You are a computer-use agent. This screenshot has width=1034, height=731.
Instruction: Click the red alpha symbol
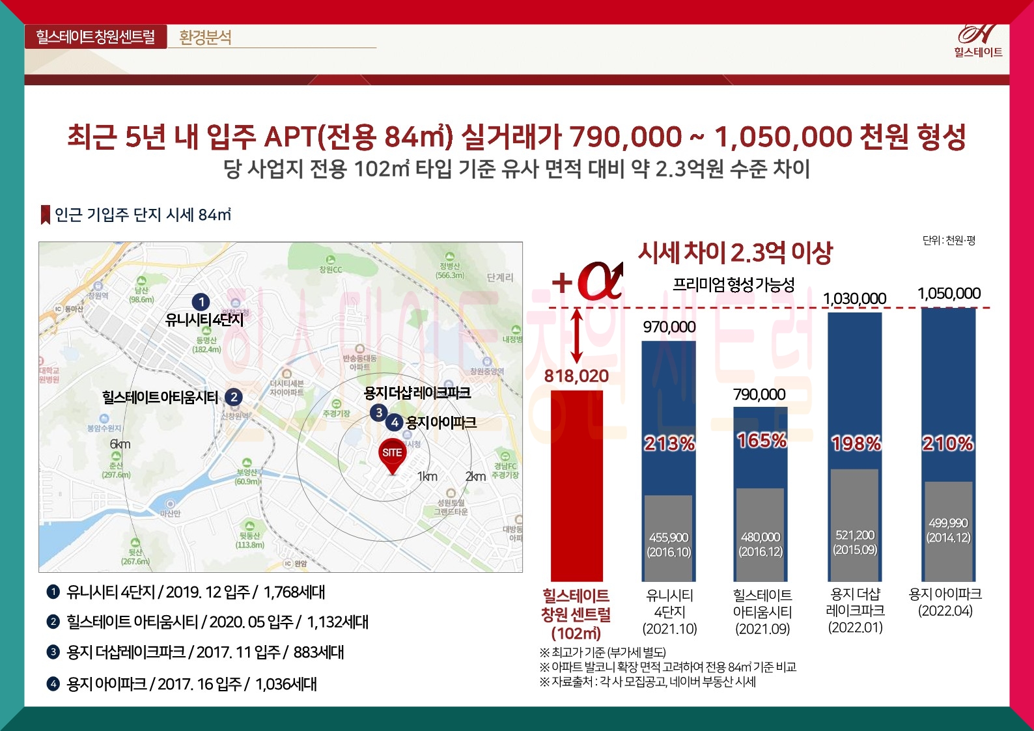point(600,281)
